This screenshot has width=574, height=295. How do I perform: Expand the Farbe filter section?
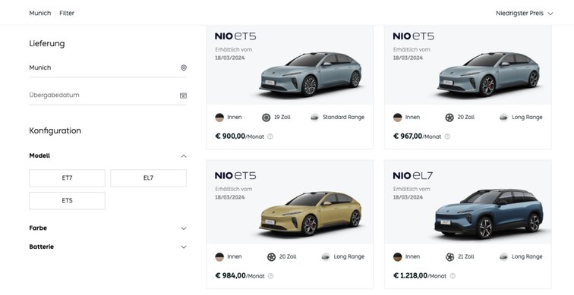click(x=184, y=228)
